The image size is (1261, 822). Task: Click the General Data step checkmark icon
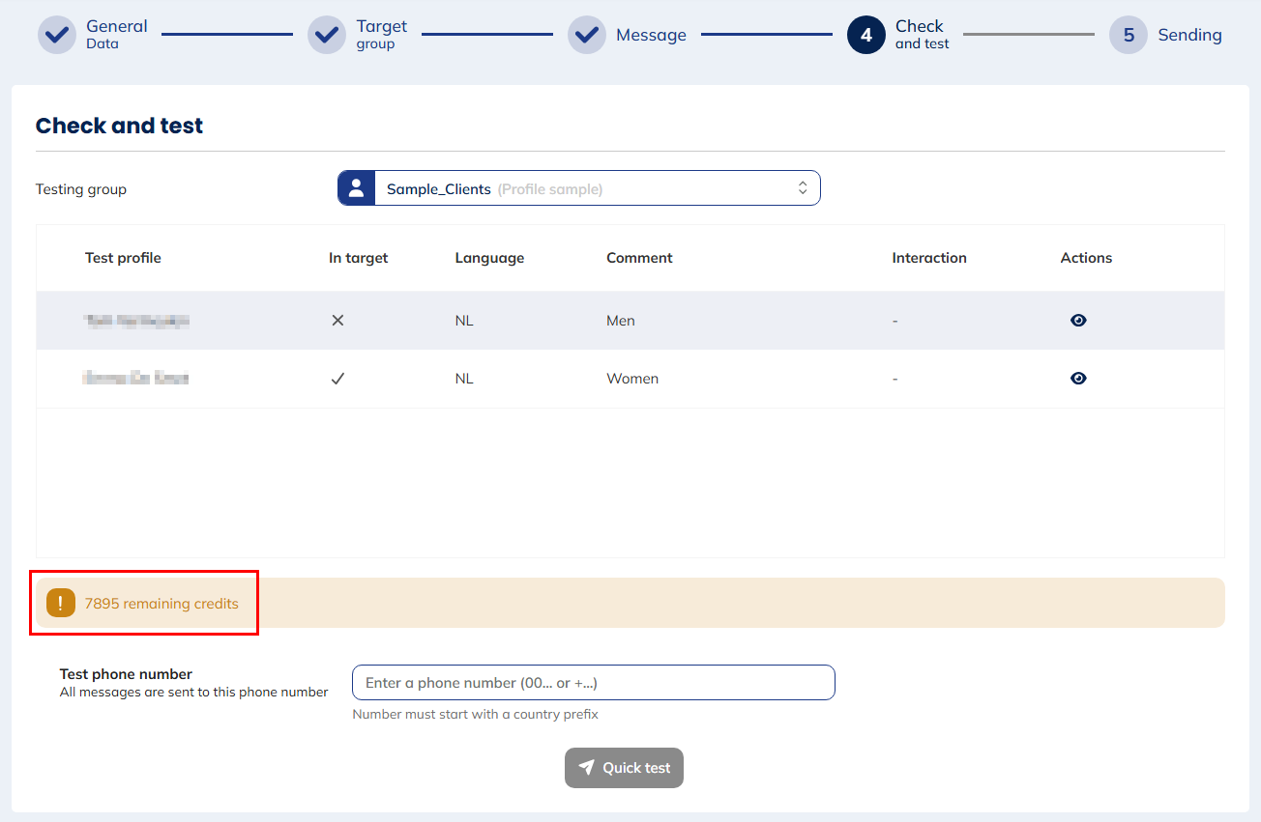point(57,35)
